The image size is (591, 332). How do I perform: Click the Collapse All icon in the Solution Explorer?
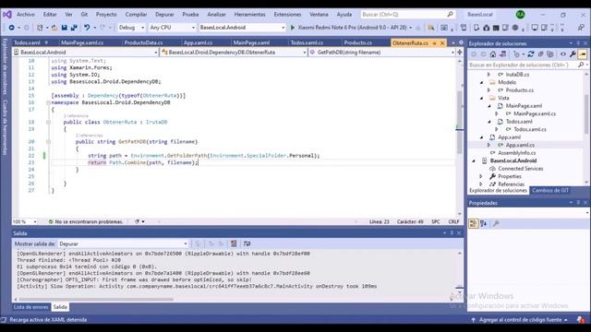pos(540,54)
